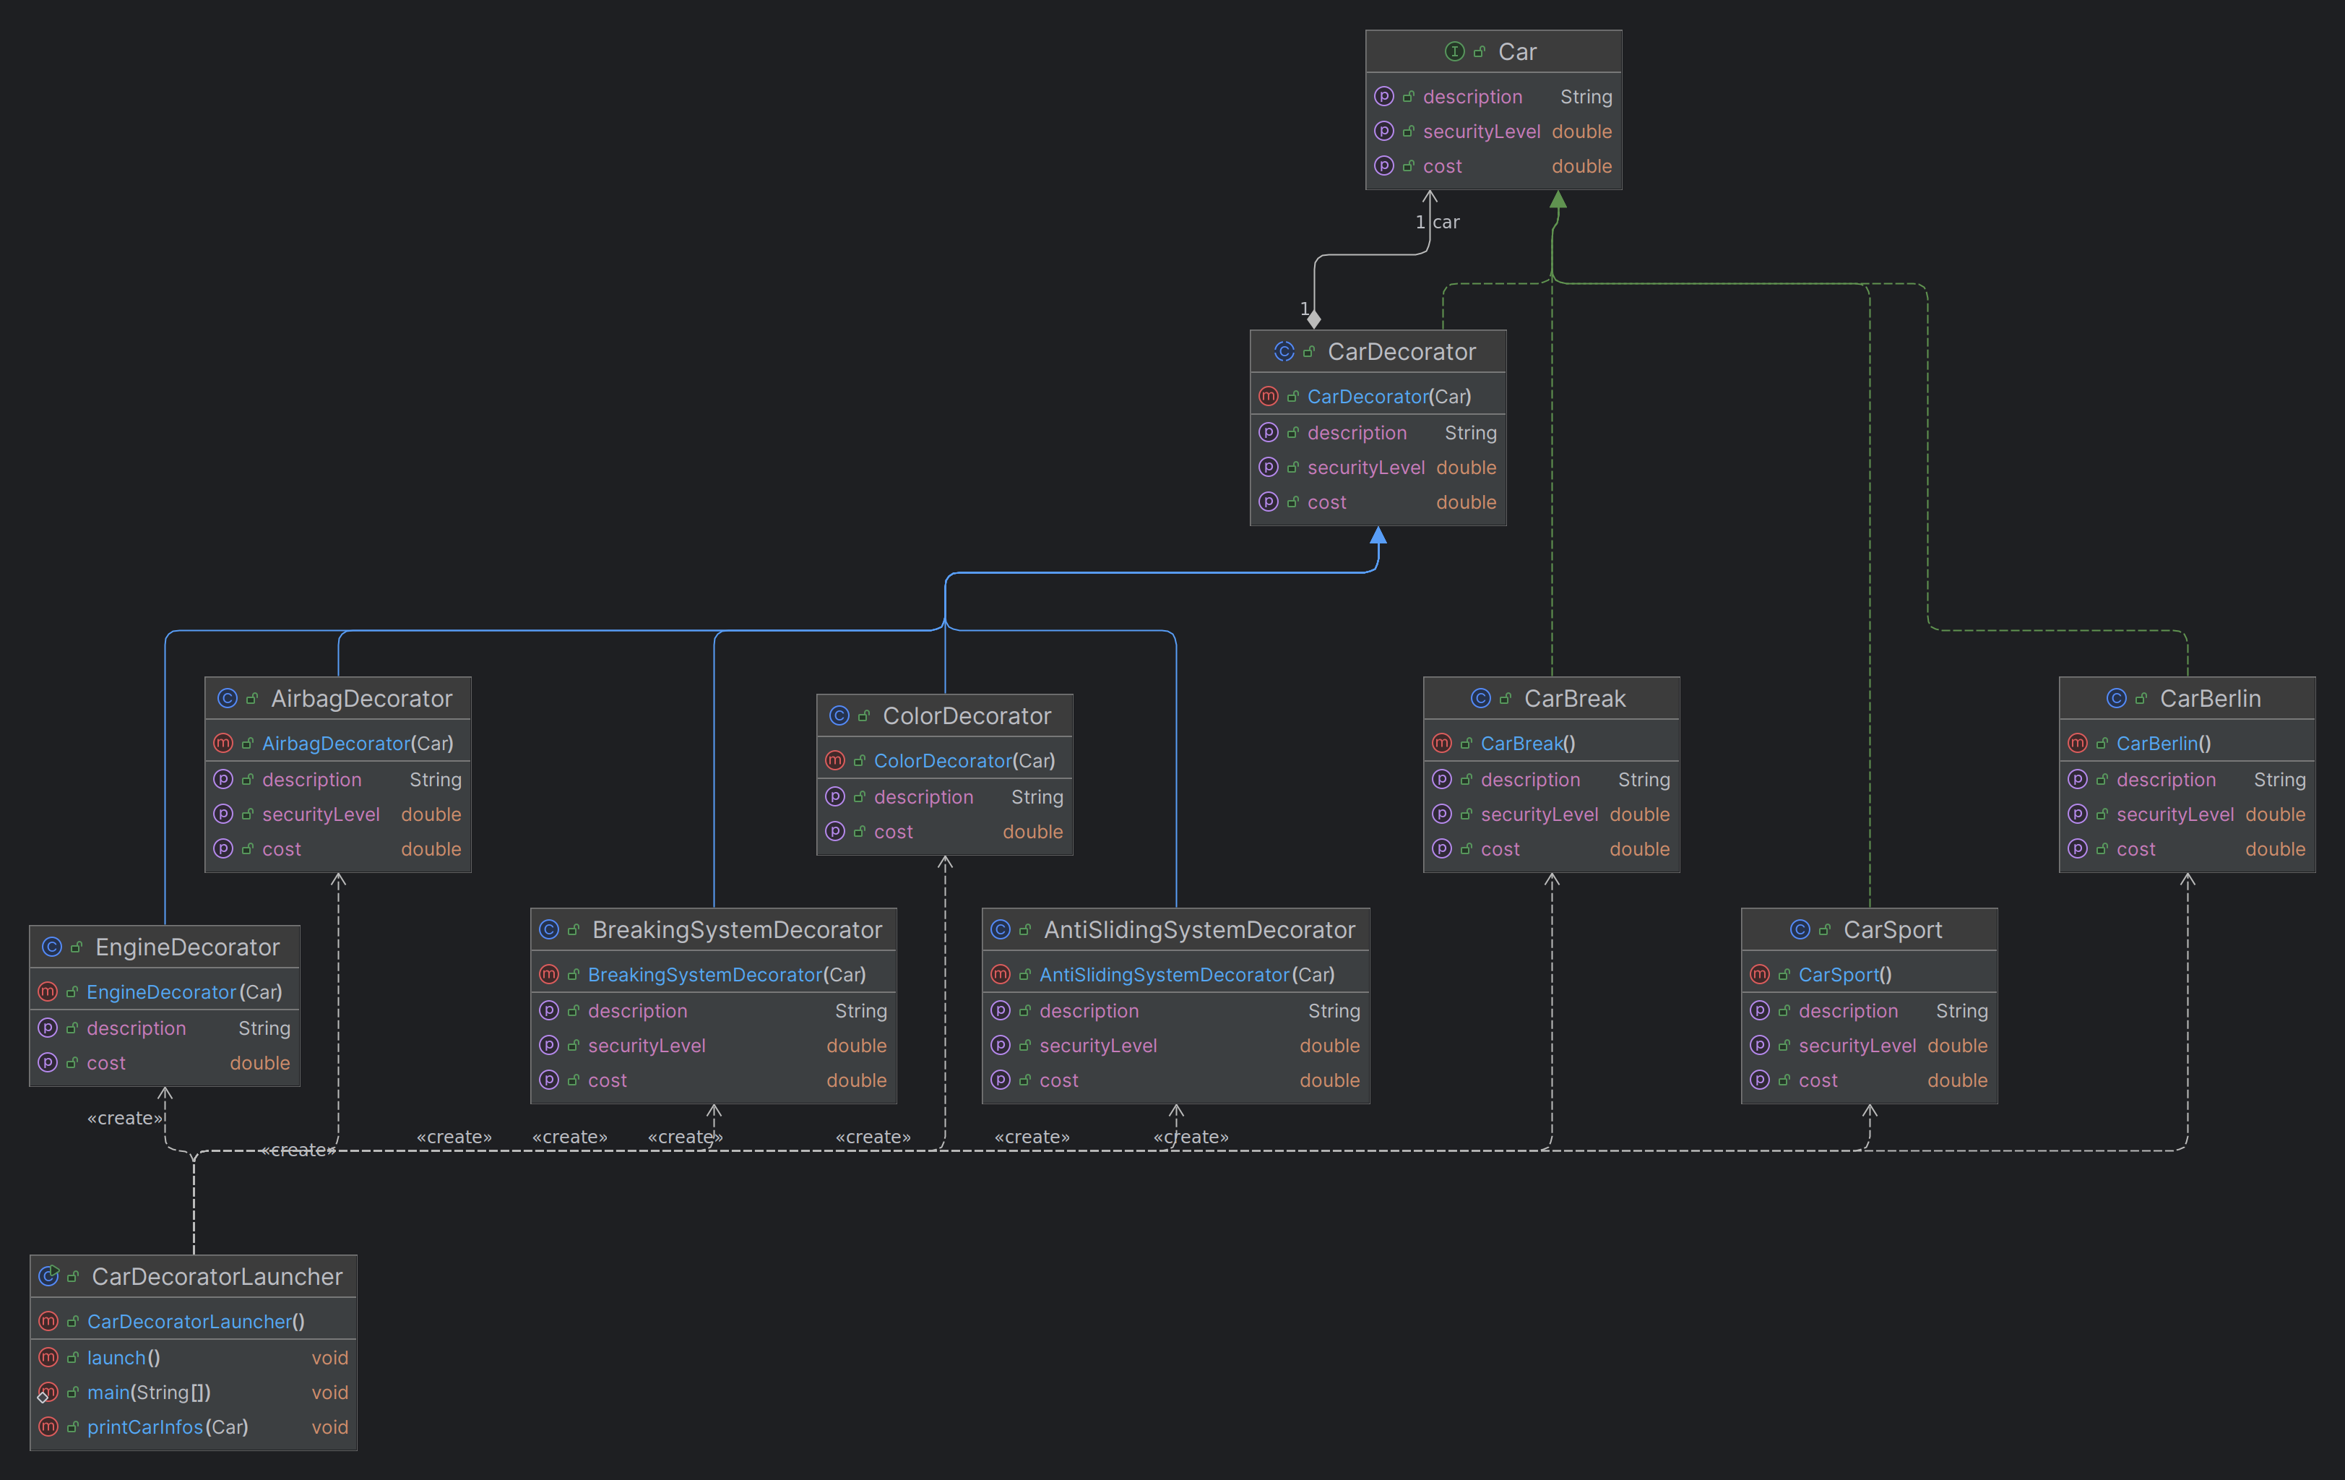Select description property in CarSport node

(x=1847, y=1010)
